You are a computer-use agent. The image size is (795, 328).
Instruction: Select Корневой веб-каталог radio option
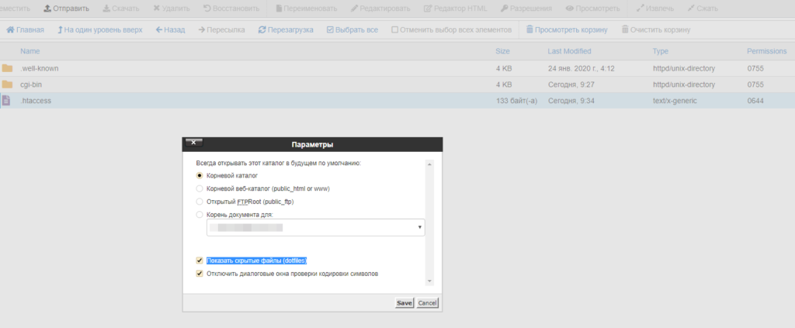coord(200,188)
